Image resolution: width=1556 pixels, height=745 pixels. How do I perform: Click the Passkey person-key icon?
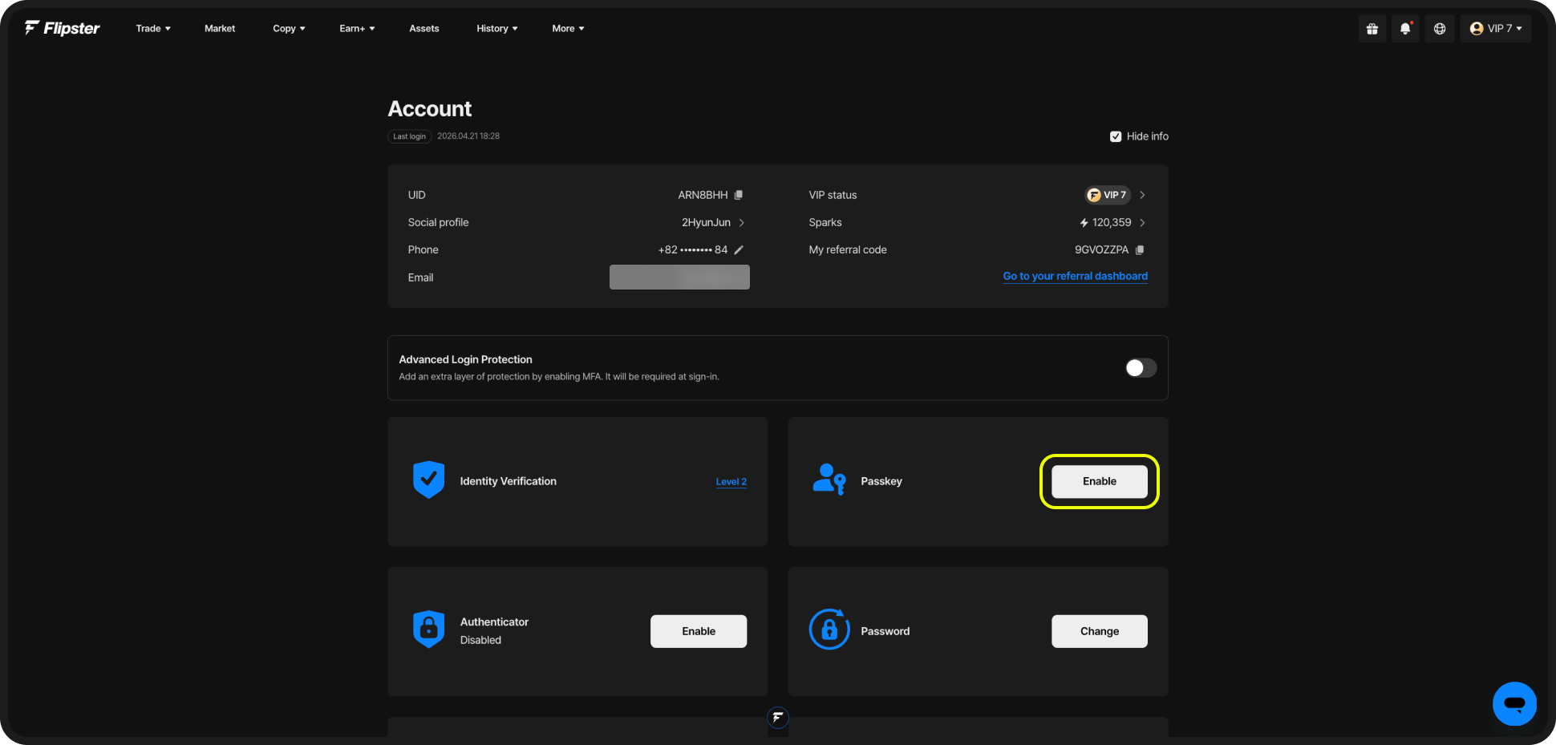click(829, 480)
